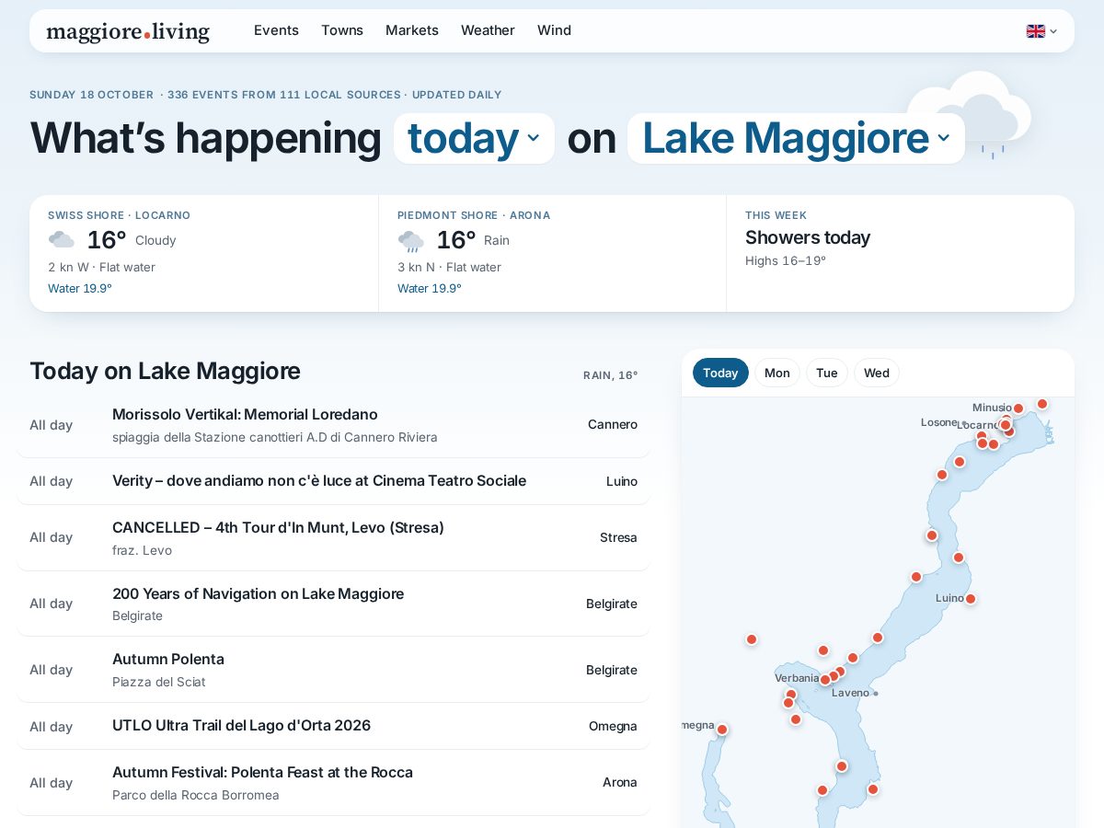This screenshot has height=828, width=1104.
Task: Open the Events menu item
Action: coord(276,30)
